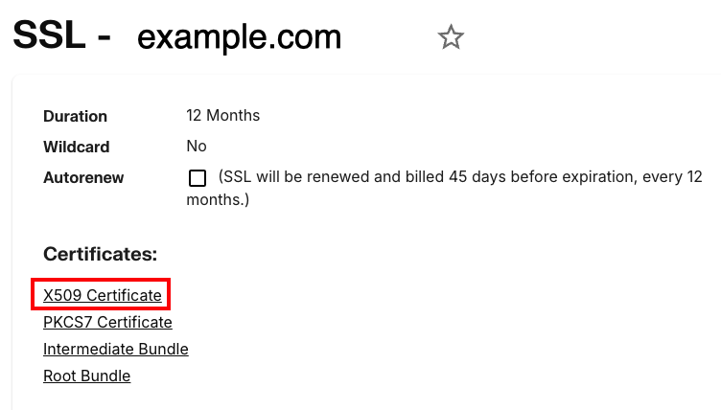Click the example.com domain title
Image resolution: width=721 pixels, height=410 pixels.
pyautogui.click(x=239, y=36)
